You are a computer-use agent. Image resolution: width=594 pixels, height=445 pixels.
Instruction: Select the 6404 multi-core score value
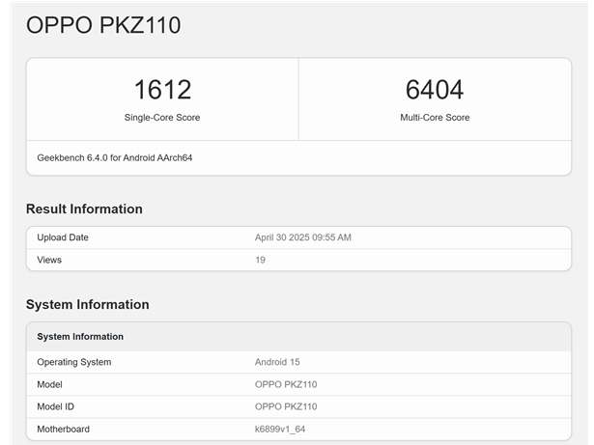[x=435, y=90]
